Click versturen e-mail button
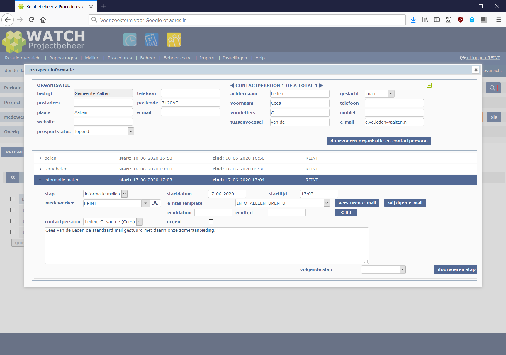The height and width of the screenshot is (355, 506). click(357, 203)
